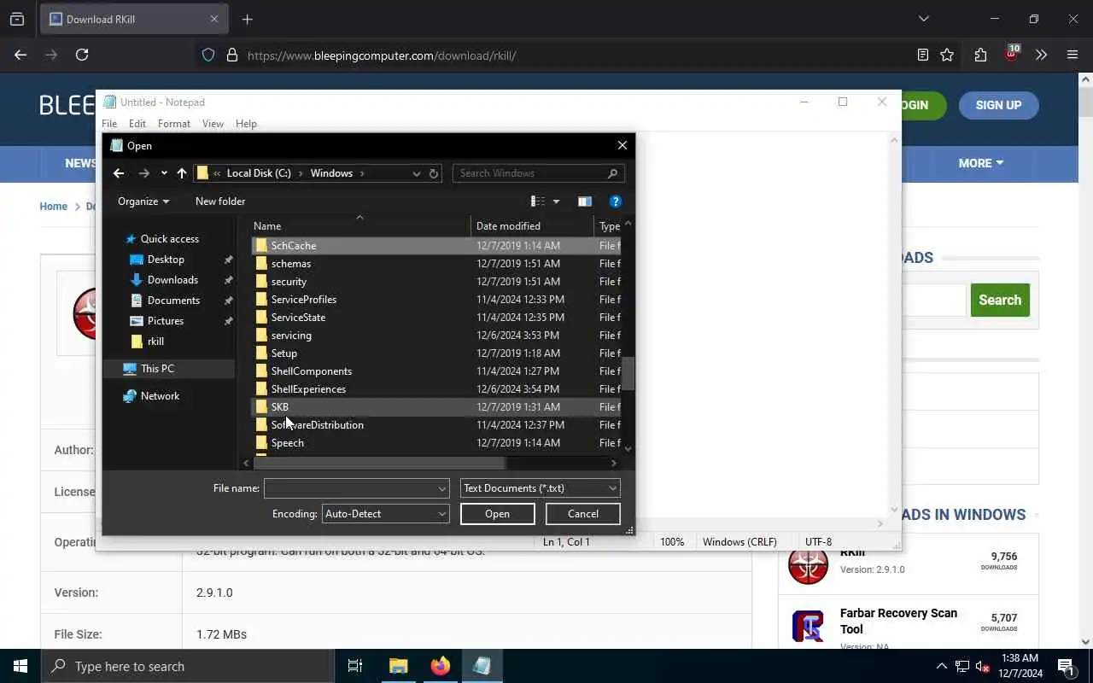
Task: Click New folder button
Action: pos(220,201)
